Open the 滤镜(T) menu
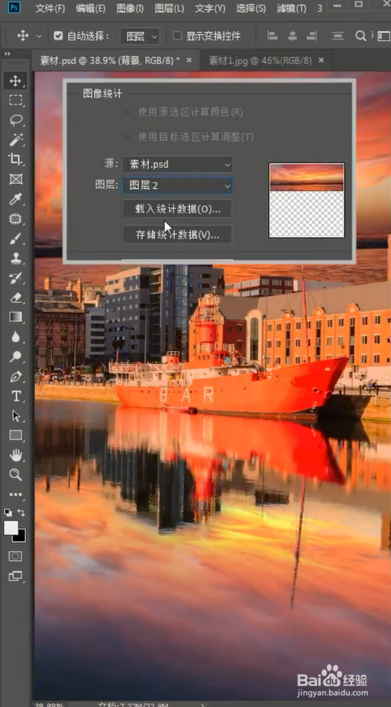 coord(290,9)
